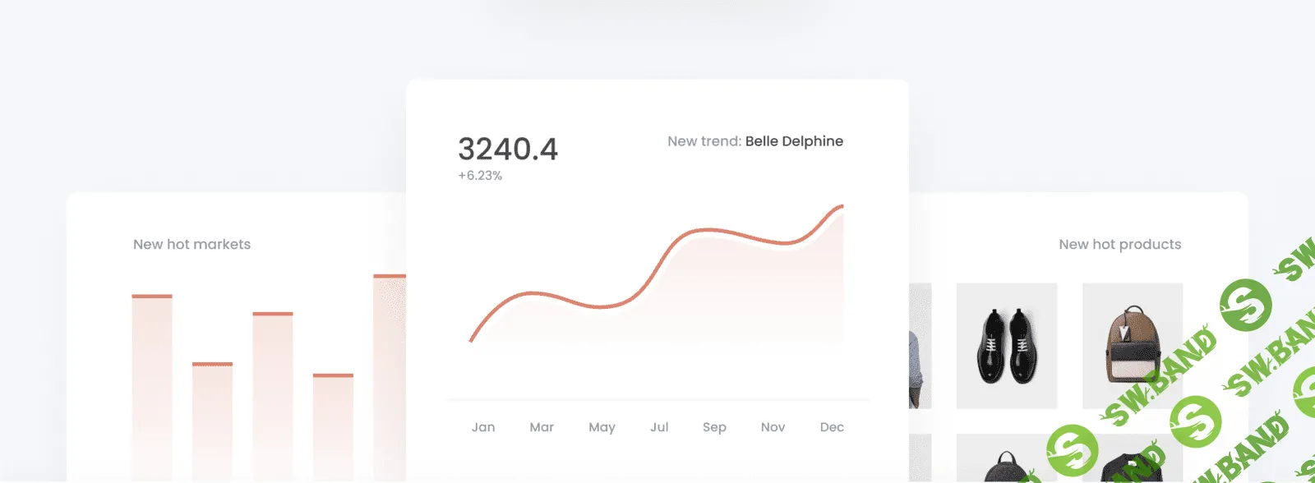This screenshot has width=1315, height=483.
Task: Click the +6.23% growth percentage
Action: click(x=480, y=176)
